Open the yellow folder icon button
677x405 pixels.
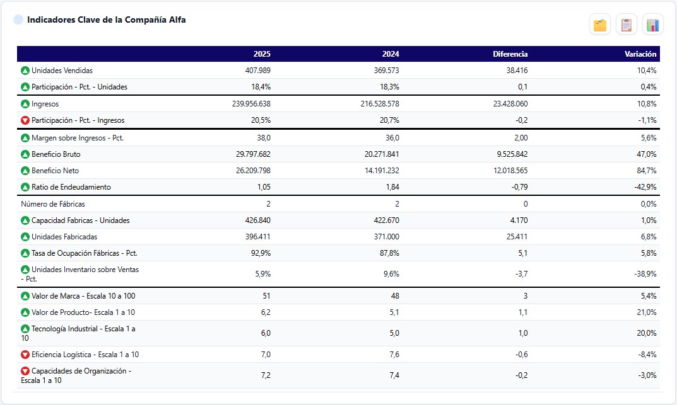(600, 25)
